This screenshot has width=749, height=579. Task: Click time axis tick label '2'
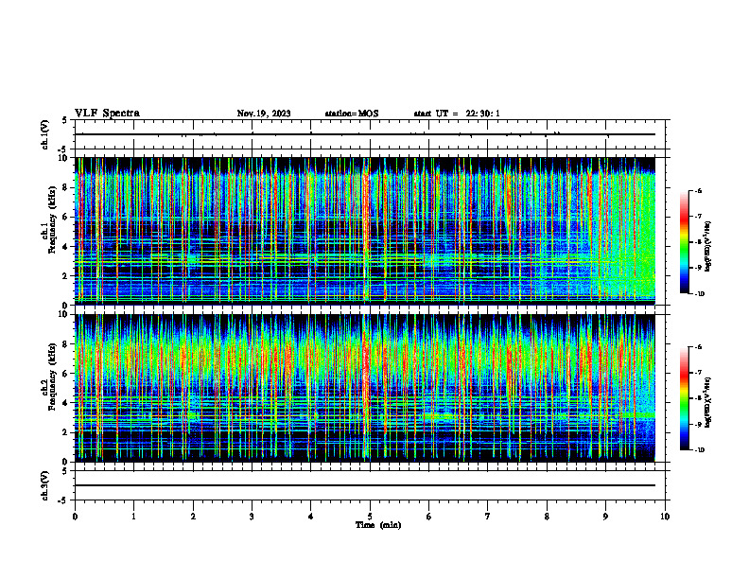coord(193,517)
